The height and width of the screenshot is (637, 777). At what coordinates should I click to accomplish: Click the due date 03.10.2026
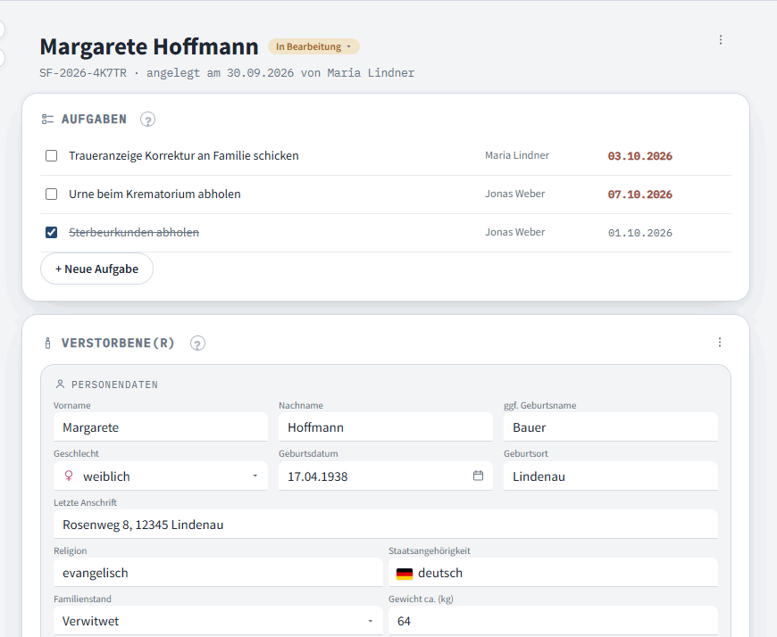pyautogui.click(x=639, y=156)
